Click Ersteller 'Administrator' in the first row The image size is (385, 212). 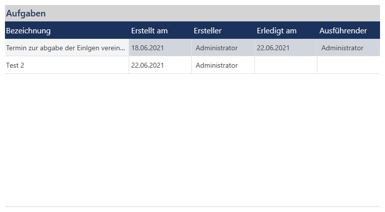tap(217, 48)
